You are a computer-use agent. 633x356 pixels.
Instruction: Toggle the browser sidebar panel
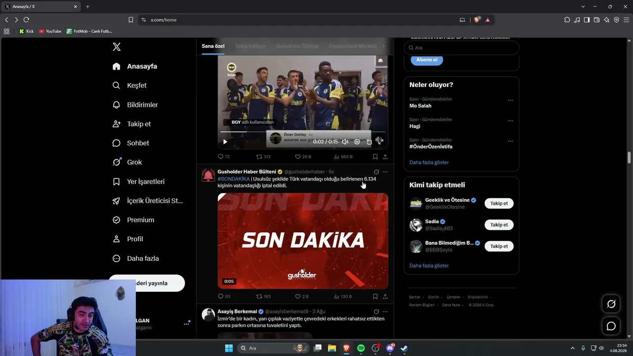pyautogui.click(x=587, y=20)
